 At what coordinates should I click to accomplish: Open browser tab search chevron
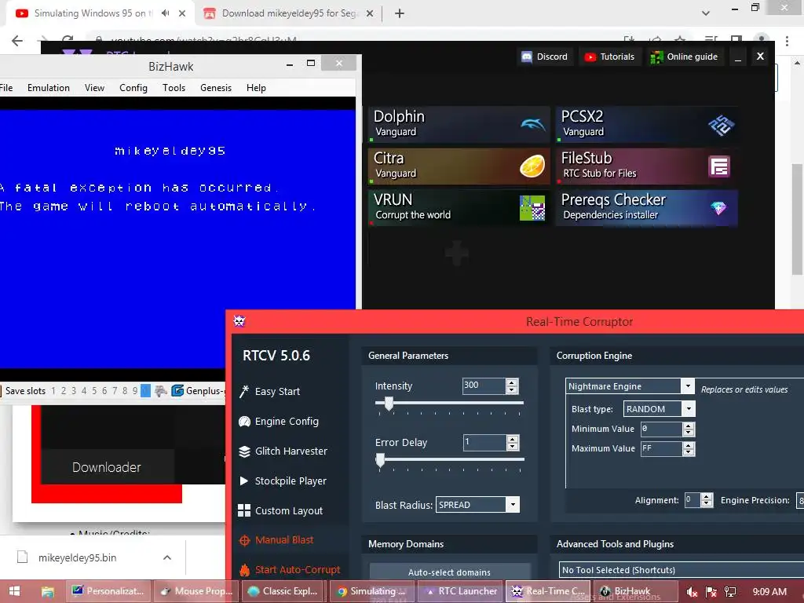pos(706,13)
